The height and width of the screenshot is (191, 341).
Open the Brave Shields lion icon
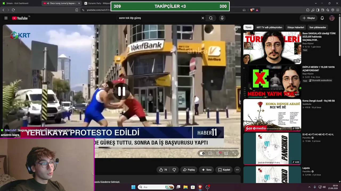coord(252,10)
